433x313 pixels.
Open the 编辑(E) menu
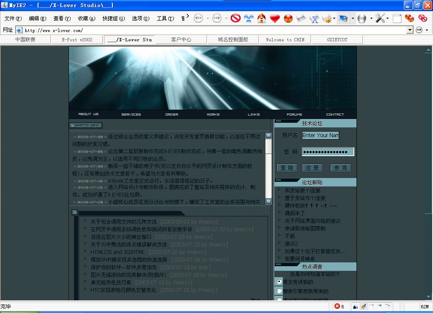point(38,19)
